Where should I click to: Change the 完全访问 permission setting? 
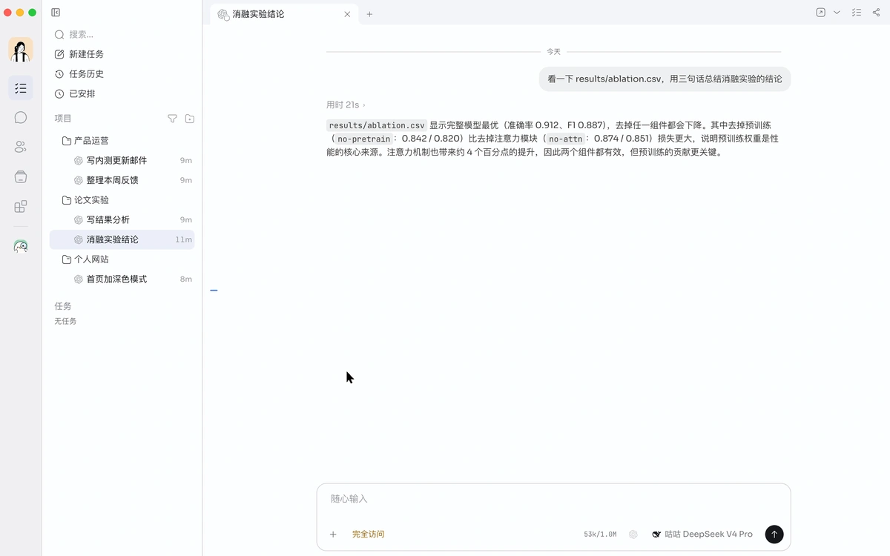click(x=368, y=534)
